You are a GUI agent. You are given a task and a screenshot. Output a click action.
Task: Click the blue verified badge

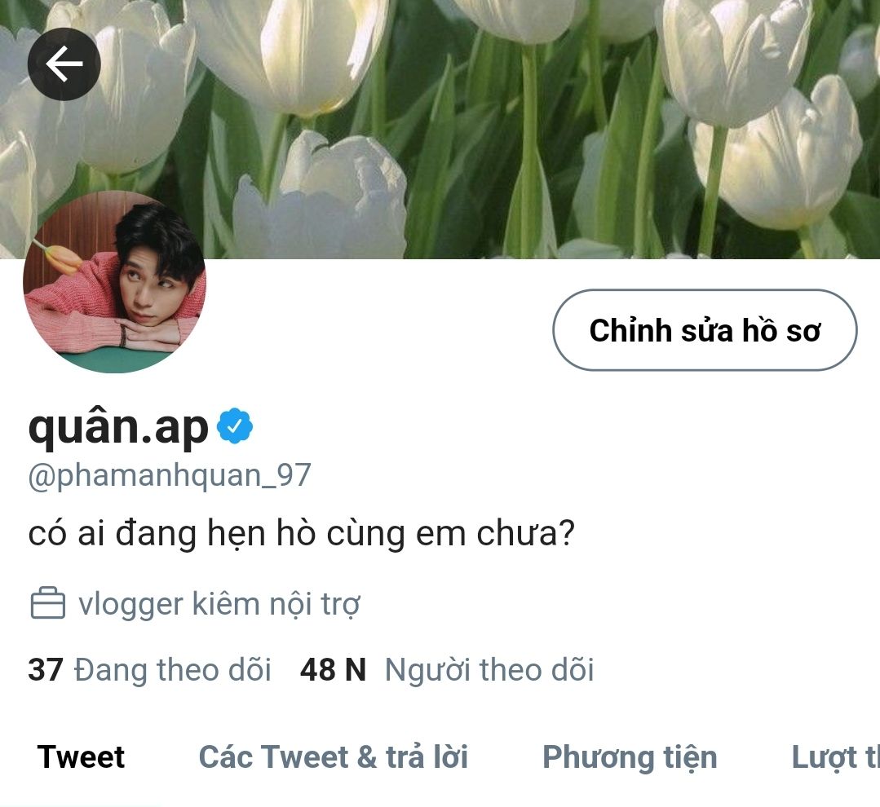(235, 427)
